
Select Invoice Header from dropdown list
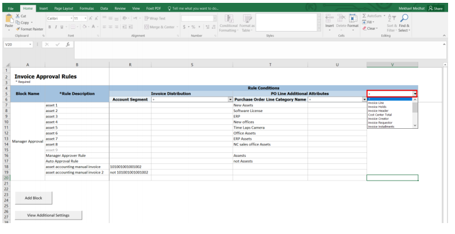pyautogui.click(x=390, y=111)
